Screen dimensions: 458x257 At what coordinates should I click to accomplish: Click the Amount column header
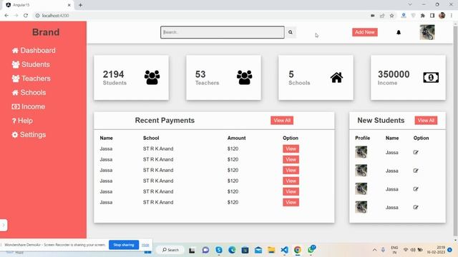(x=236, y=138)
